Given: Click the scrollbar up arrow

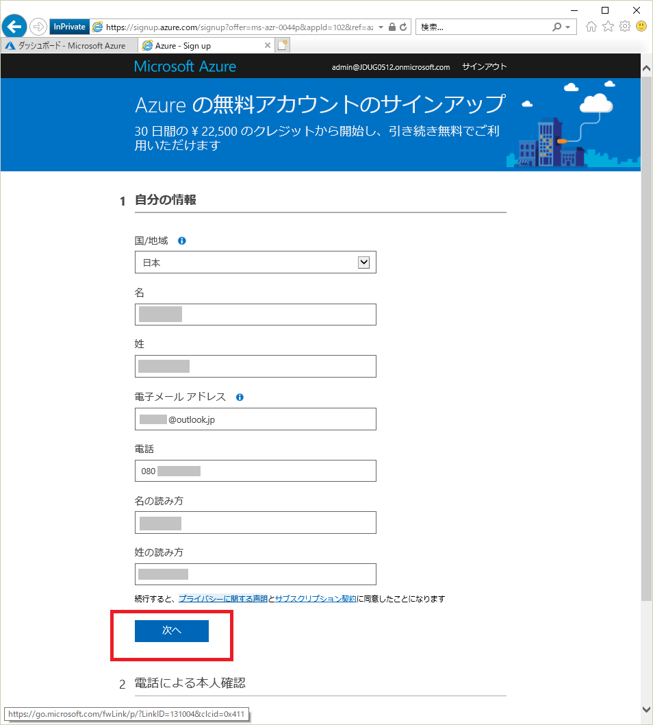Looking at the screenshot, I should click(x=647, y=68).
